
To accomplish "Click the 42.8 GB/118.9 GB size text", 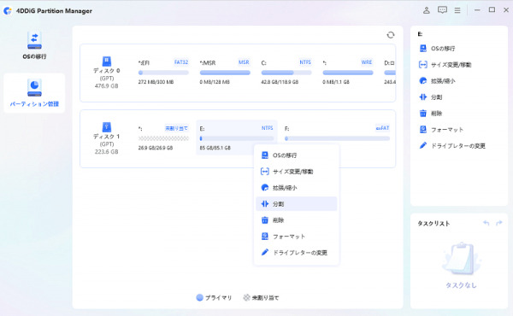I will pos(280,82).
